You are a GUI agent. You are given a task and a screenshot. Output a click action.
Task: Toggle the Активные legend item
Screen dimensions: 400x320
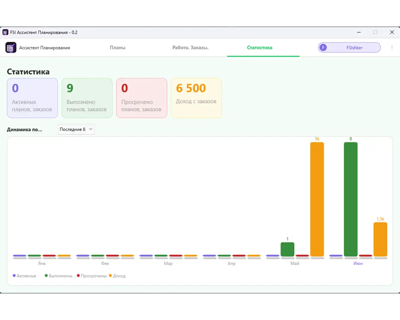click(24, 276)
